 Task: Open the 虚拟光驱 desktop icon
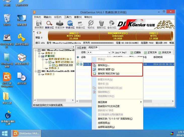22,78
